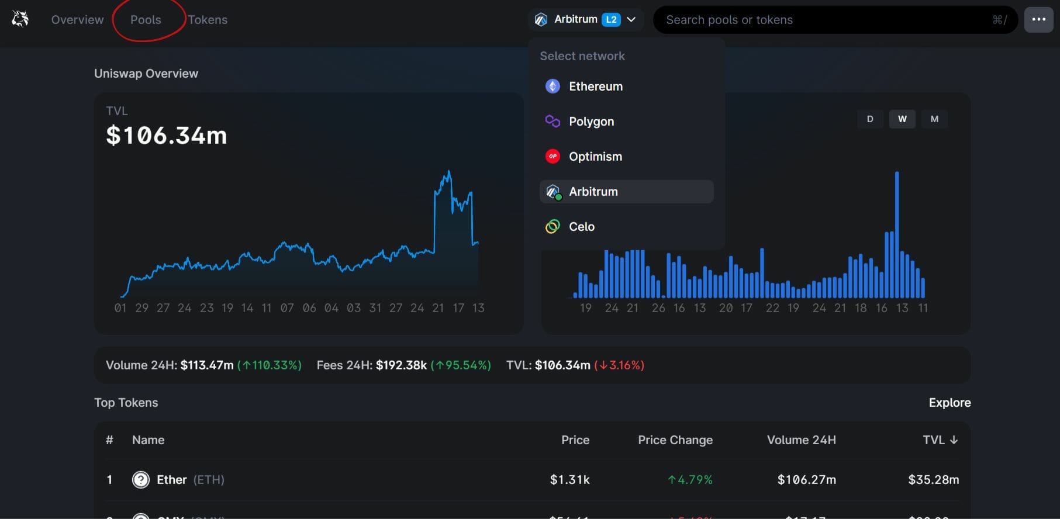Open the three-dot more options menu
The image size is (1060, 519).
tap(1038, 19)
